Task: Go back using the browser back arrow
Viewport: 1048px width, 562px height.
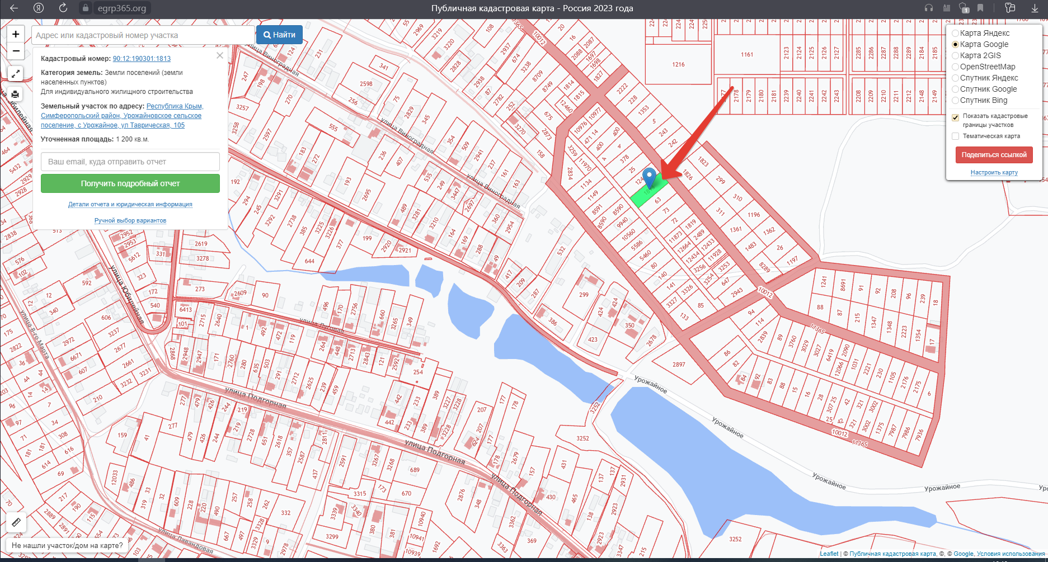Action: click(x=14, y=8)
